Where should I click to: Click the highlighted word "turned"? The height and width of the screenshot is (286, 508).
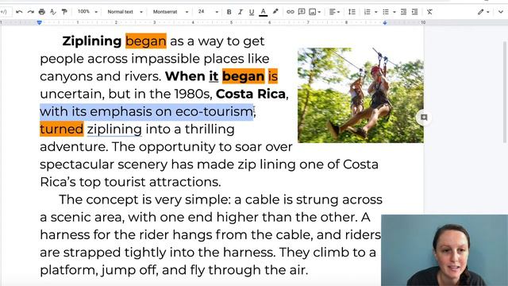[x=62, y=129]
